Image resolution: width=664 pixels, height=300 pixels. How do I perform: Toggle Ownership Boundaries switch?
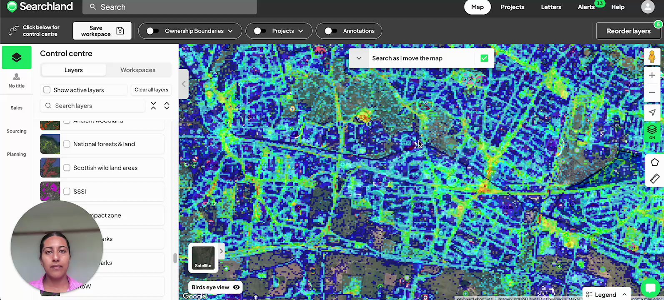tap(152, 31)
